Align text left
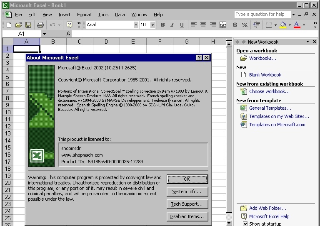320x226 pixels. tap(193, 25)
